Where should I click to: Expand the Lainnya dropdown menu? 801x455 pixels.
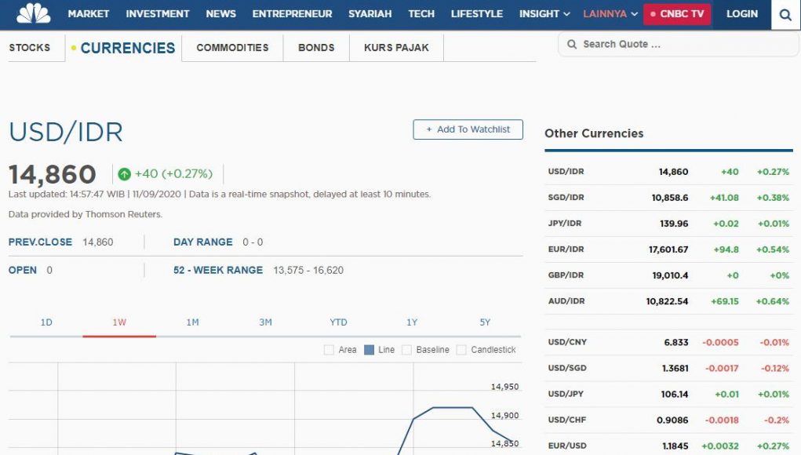610,14
